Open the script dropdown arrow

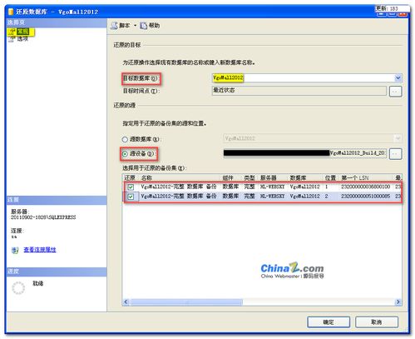pos(136,26)
